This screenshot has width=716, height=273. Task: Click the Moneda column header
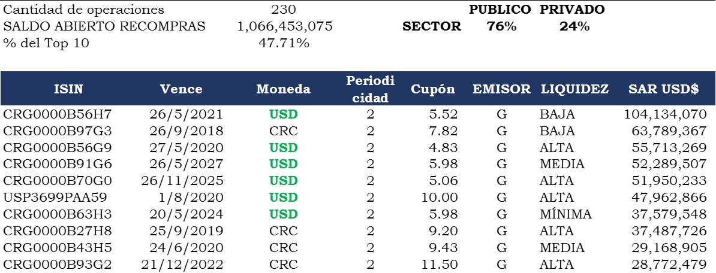[283, 89]
